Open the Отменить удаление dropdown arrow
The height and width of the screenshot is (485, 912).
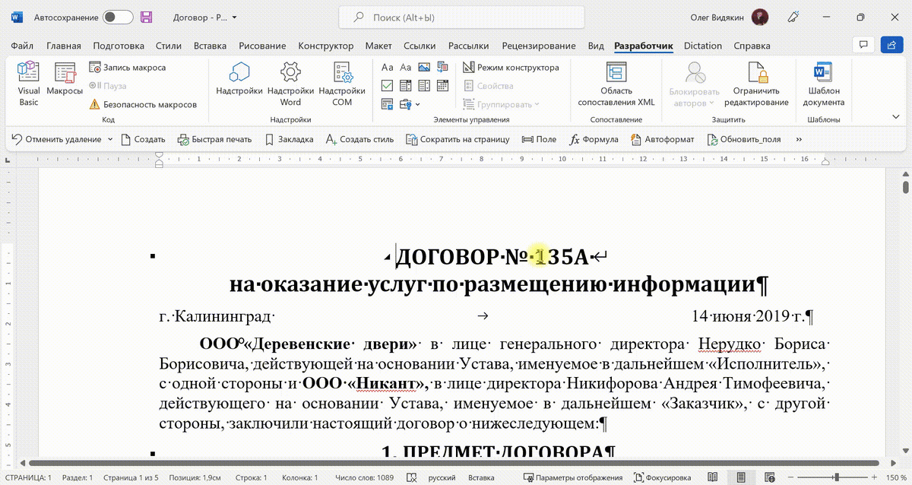point(110,139)
